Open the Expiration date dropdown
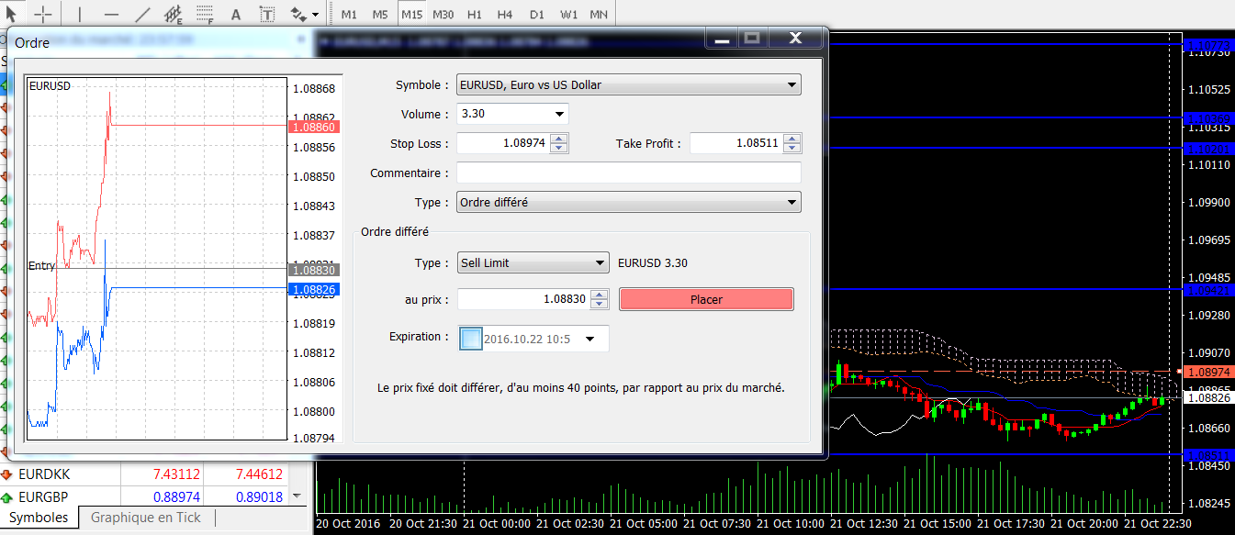Screen dimensions: 1235x535 [x=589, y=340]
